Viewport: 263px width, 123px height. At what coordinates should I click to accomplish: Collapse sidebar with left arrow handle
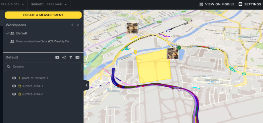point(87,85)
